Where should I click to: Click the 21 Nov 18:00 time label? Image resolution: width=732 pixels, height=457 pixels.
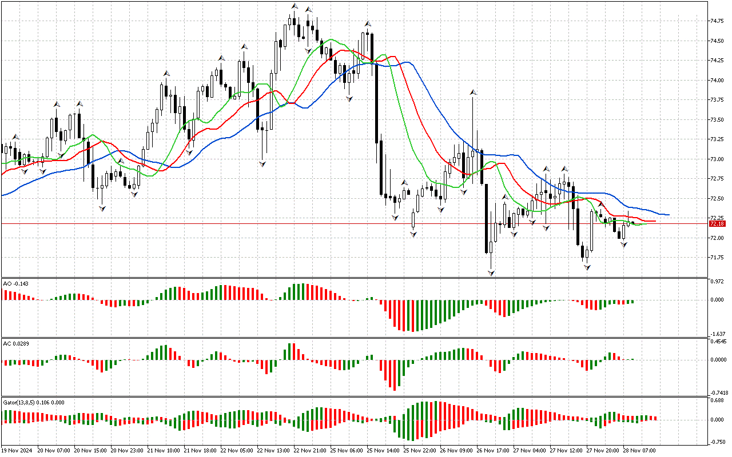pos(200,451)
